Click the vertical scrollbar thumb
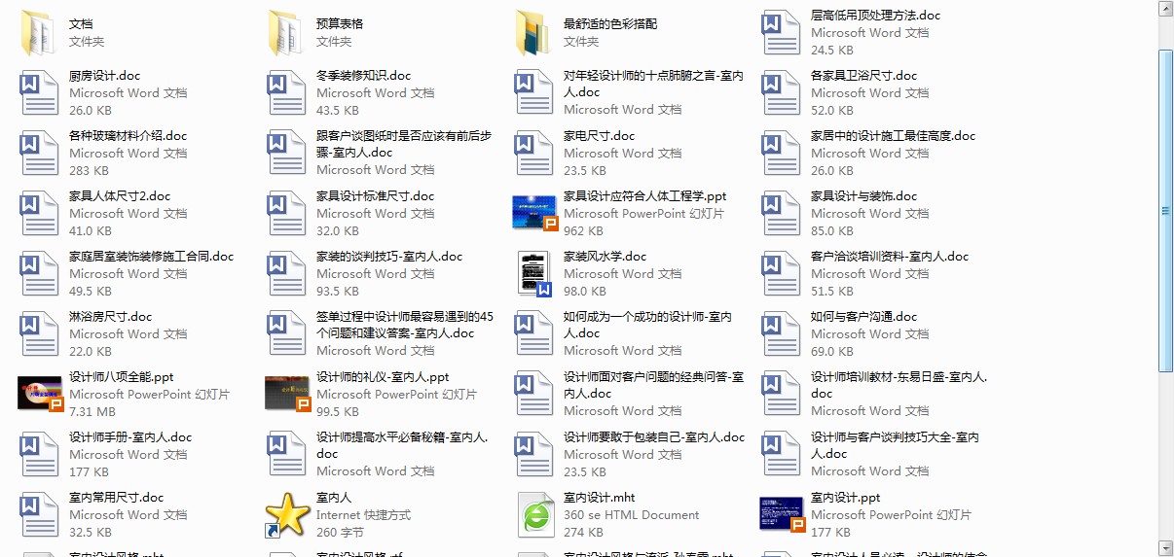This screenshot has height=557, width=1174. pyautogui.click(x=1166, y=210)
